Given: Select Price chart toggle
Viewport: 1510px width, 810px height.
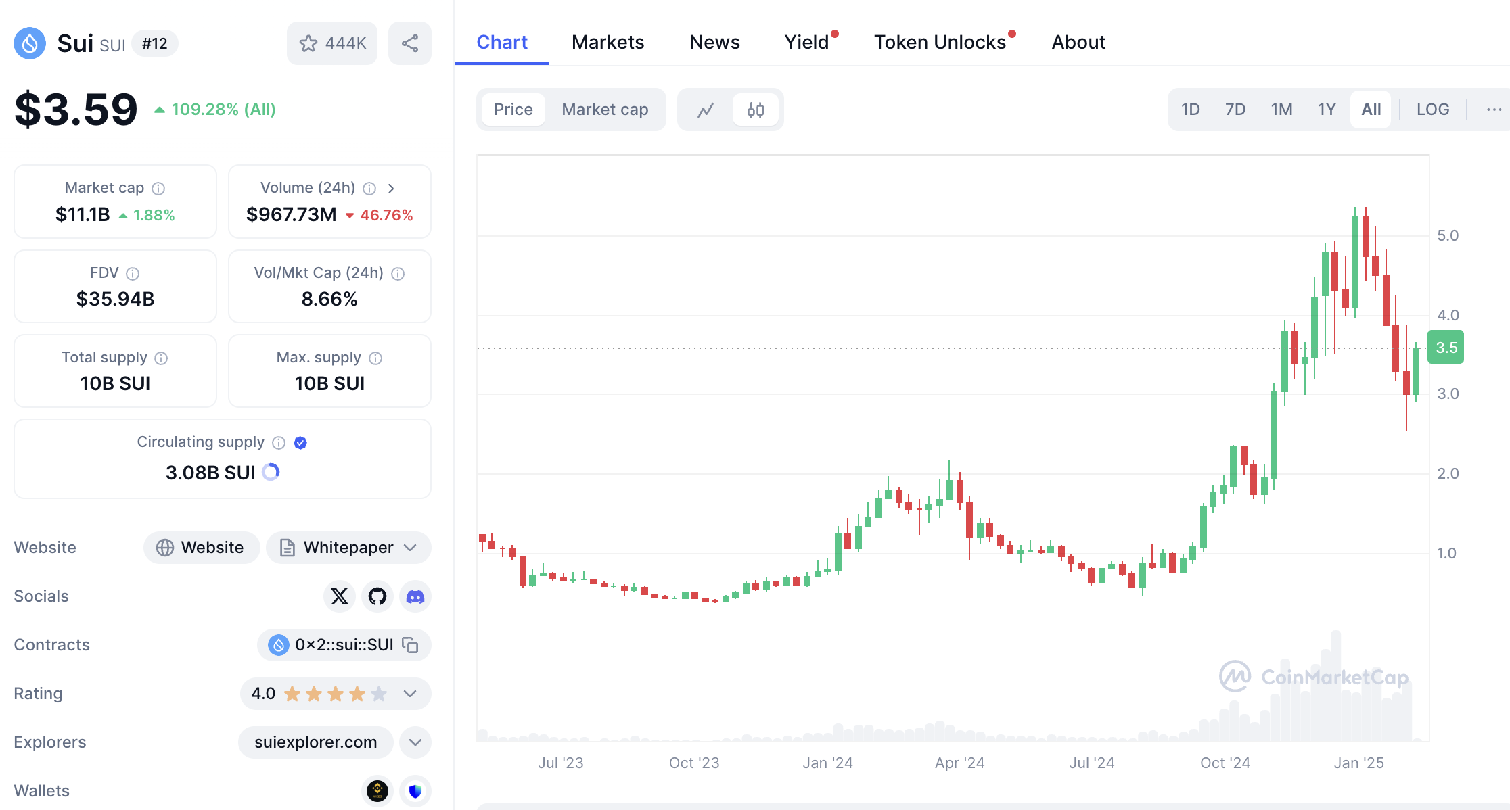Looking at the screenshot, I should pos(513,110).
